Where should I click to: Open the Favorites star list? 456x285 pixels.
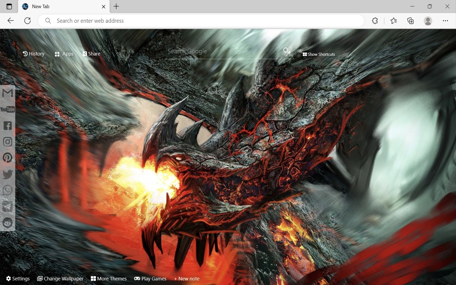click(x=394, y=21)
